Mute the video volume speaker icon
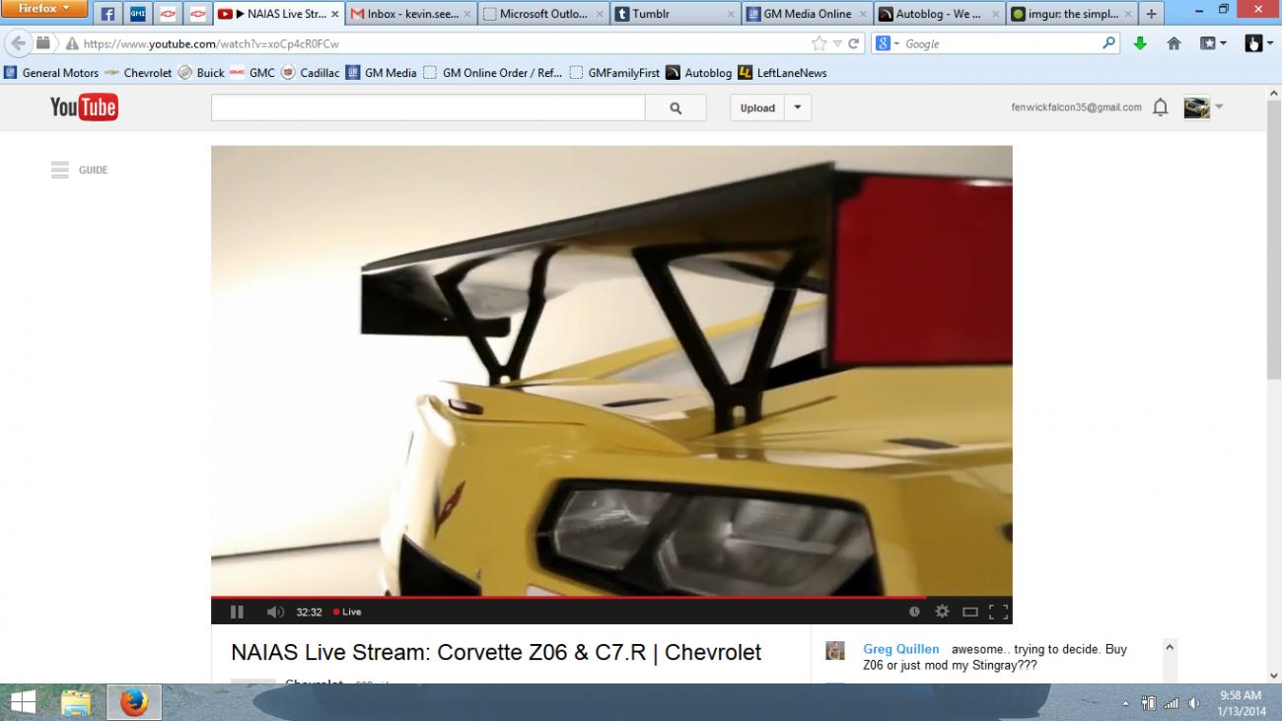The image size is (1282, 721). click(274, 612)
